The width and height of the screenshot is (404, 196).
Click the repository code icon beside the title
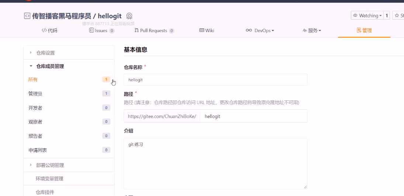click(27, 16)
